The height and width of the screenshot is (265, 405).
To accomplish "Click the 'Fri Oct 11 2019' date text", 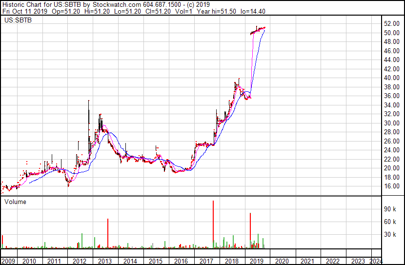I will coord(25,11).
